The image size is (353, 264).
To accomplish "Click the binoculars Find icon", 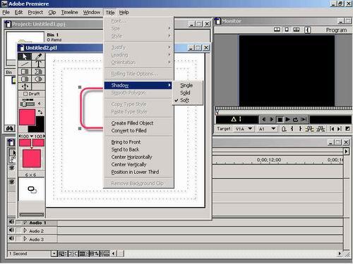I will [x=10, y=128].
